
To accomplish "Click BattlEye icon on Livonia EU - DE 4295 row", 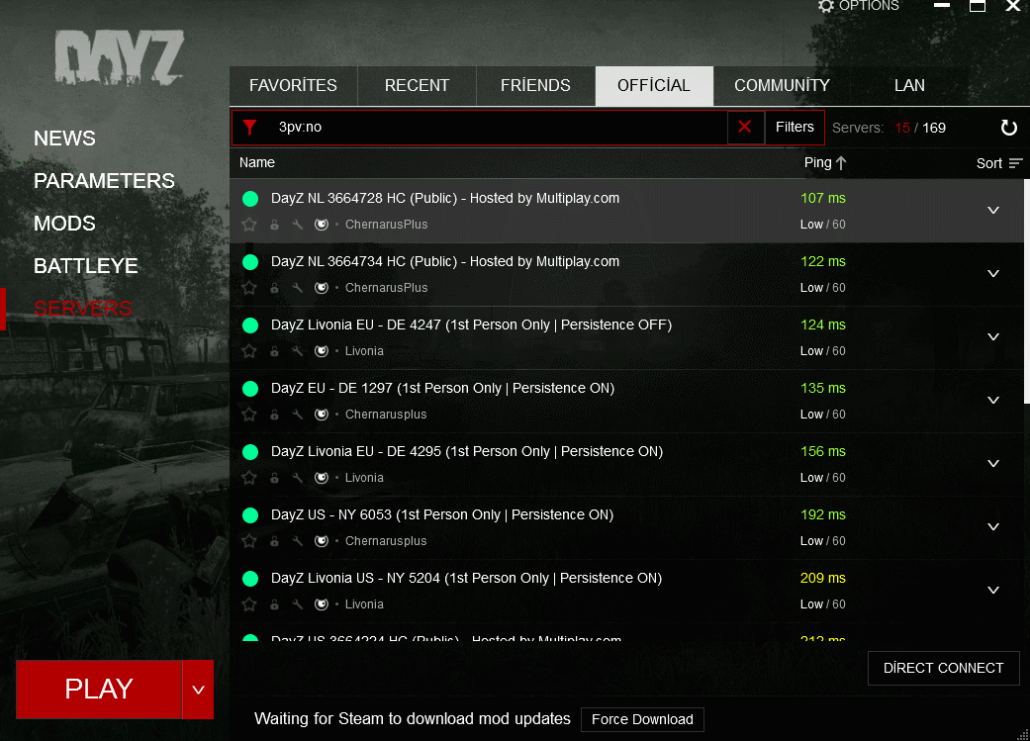I will click(x=322, y=478).
